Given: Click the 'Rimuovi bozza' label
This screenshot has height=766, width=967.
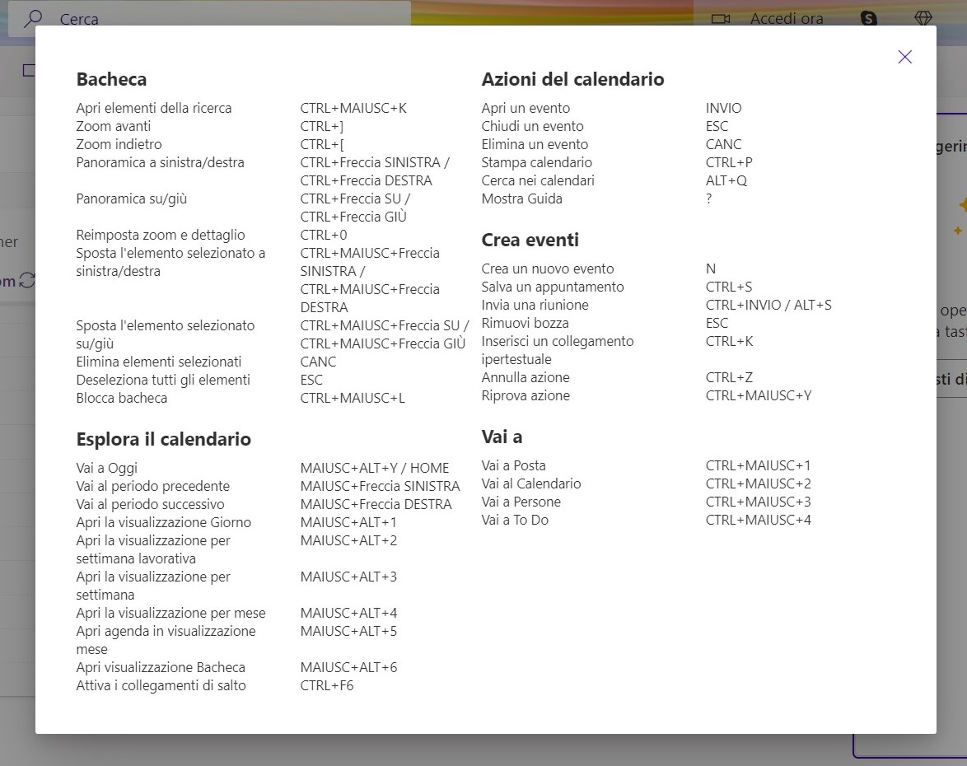Looking at the screenshot, I should click(525, 323).
